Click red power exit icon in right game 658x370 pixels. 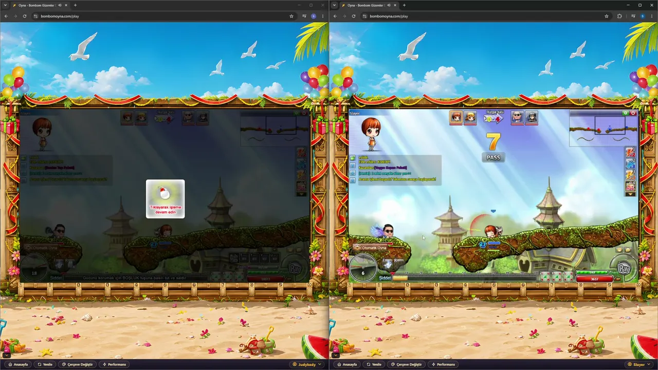[x=633, y=113]
